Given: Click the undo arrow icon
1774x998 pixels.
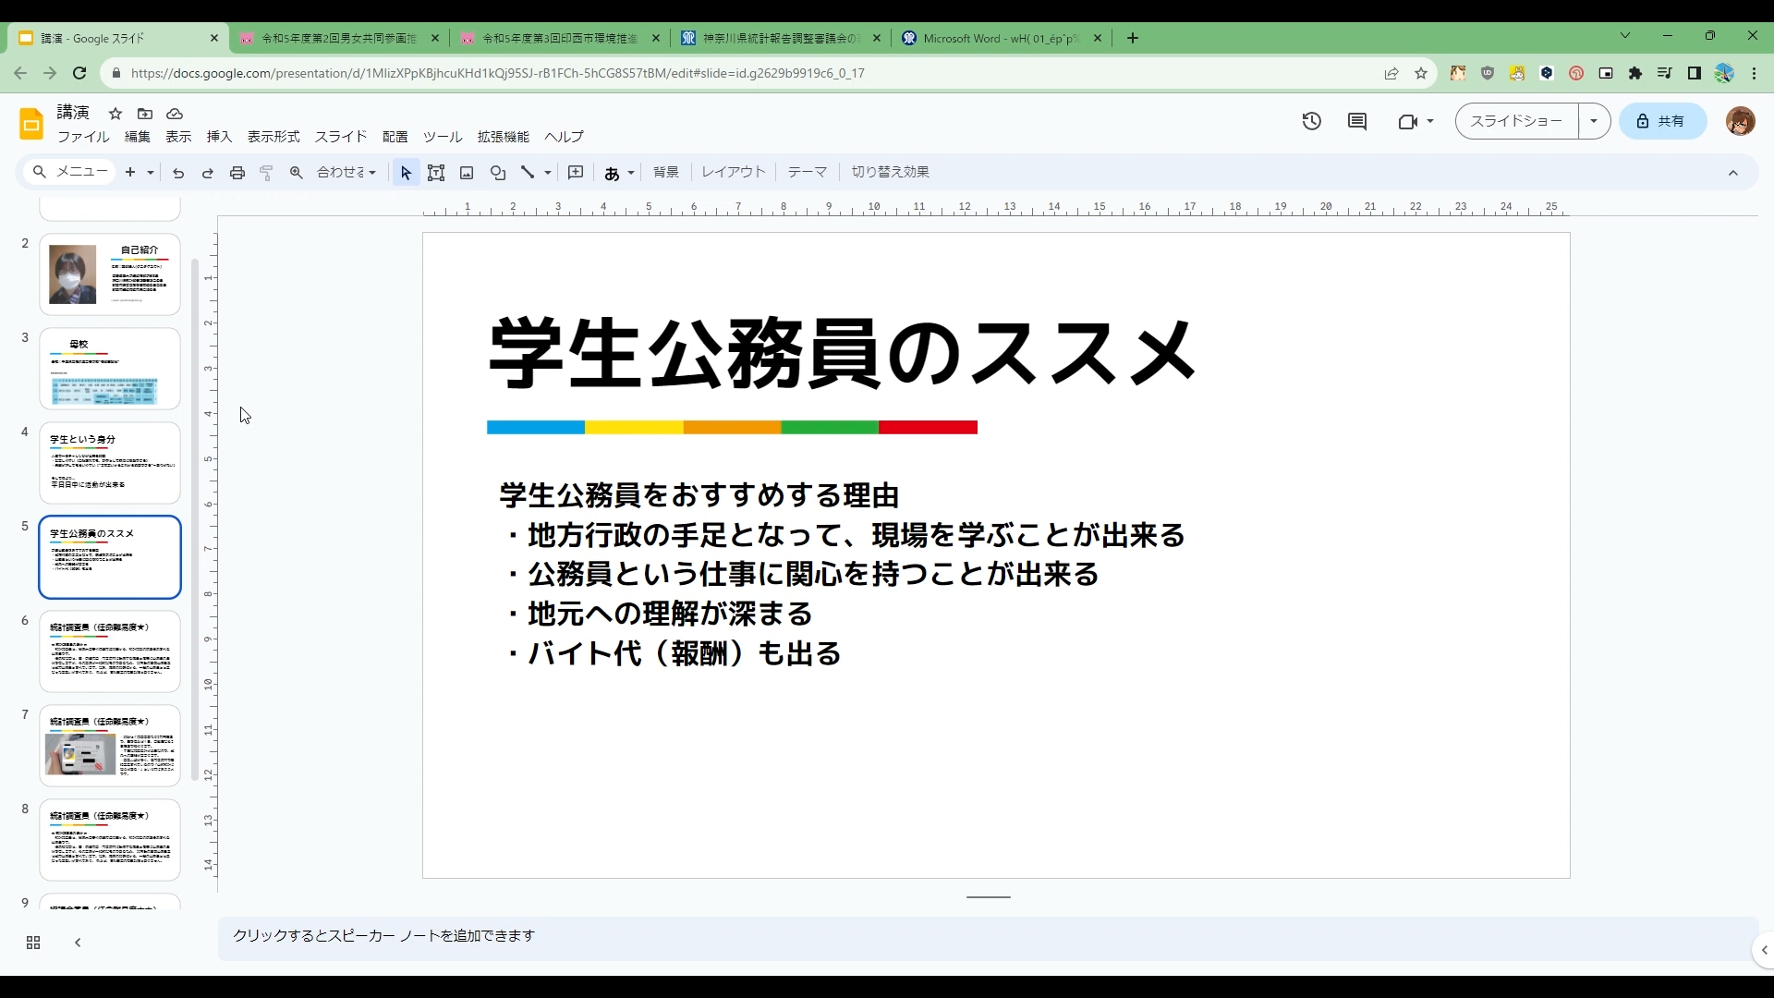Looking at the screenshot, I should coord(178,173).
